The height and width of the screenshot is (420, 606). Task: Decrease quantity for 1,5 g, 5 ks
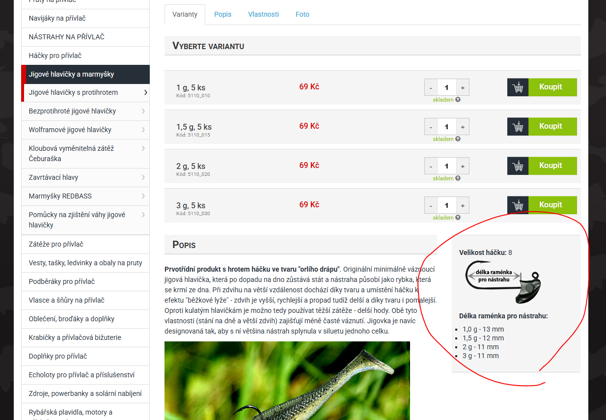(431, 127)
